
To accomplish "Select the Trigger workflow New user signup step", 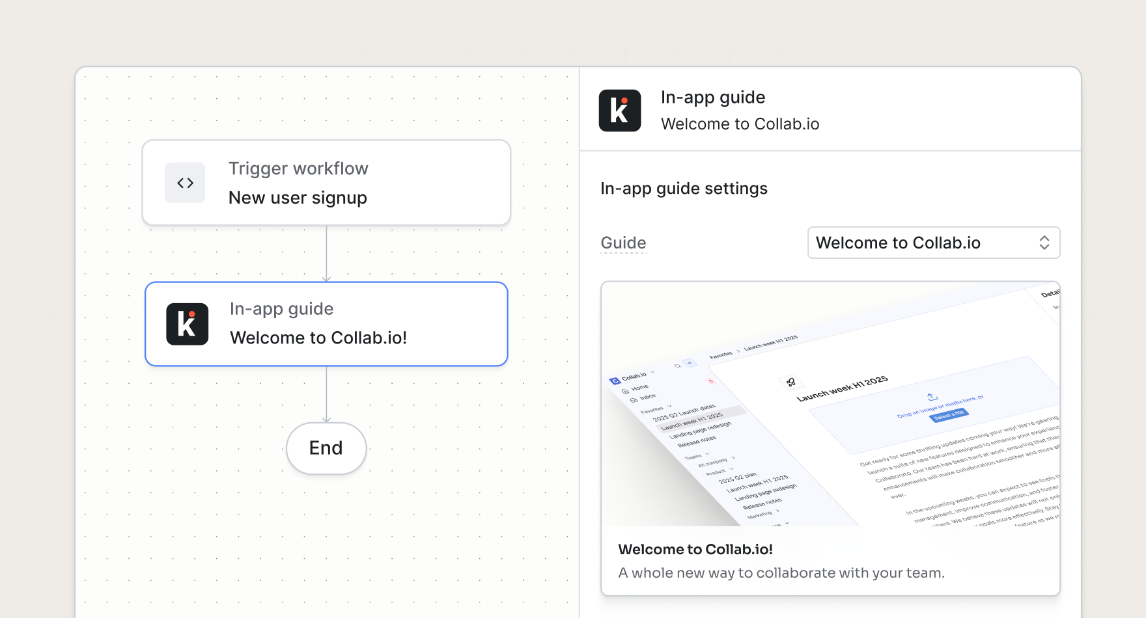I will coord(326,183).
